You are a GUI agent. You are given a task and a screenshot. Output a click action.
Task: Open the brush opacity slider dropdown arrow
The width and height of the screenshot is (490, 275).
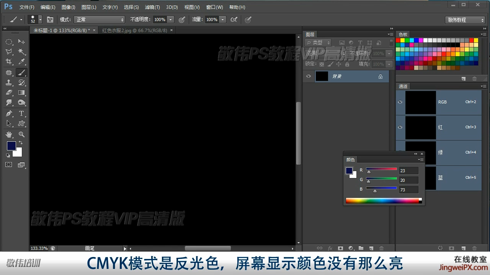(x=171, y=19)
